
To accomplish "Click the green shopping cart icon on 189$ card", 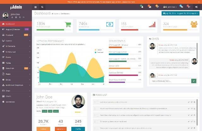I will coord(68,24).
